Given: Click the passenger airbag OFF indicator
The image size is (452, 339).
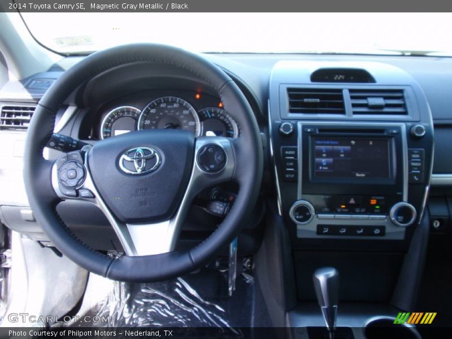Looking at the screenshot, I should pos(373,202).
